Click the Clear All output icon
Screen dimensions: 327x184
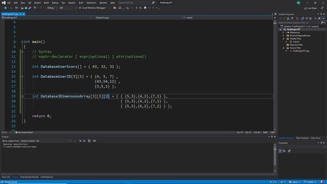pos(89,141)
